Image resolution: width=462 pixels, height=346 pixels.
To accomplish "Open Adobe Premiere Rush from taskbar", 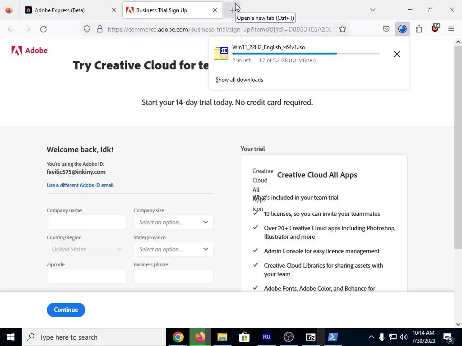I will [x=266, y=337].
